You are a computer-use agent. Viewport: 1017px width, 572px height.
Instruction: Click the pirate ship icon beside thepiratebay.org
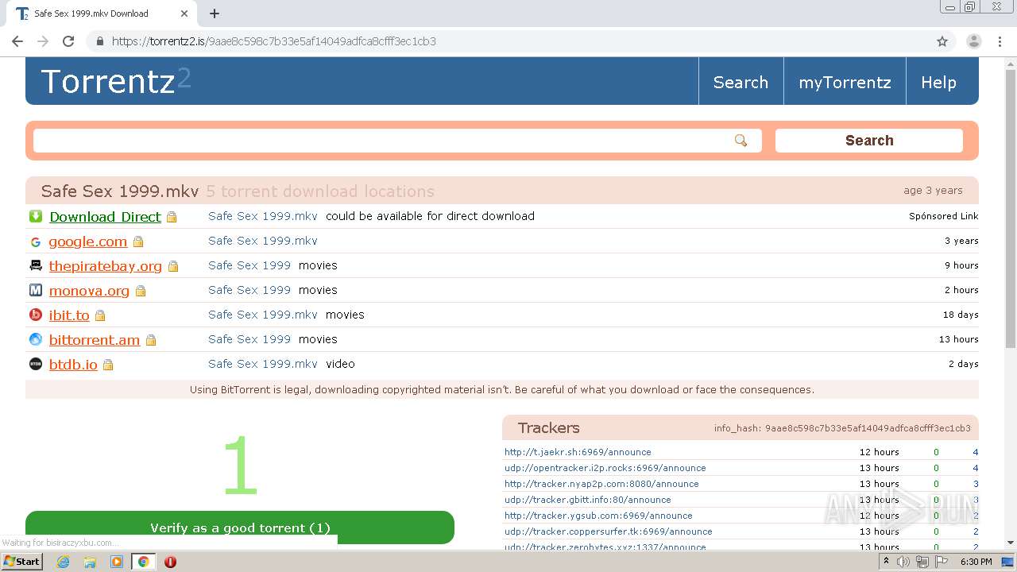tap(36, 265)
